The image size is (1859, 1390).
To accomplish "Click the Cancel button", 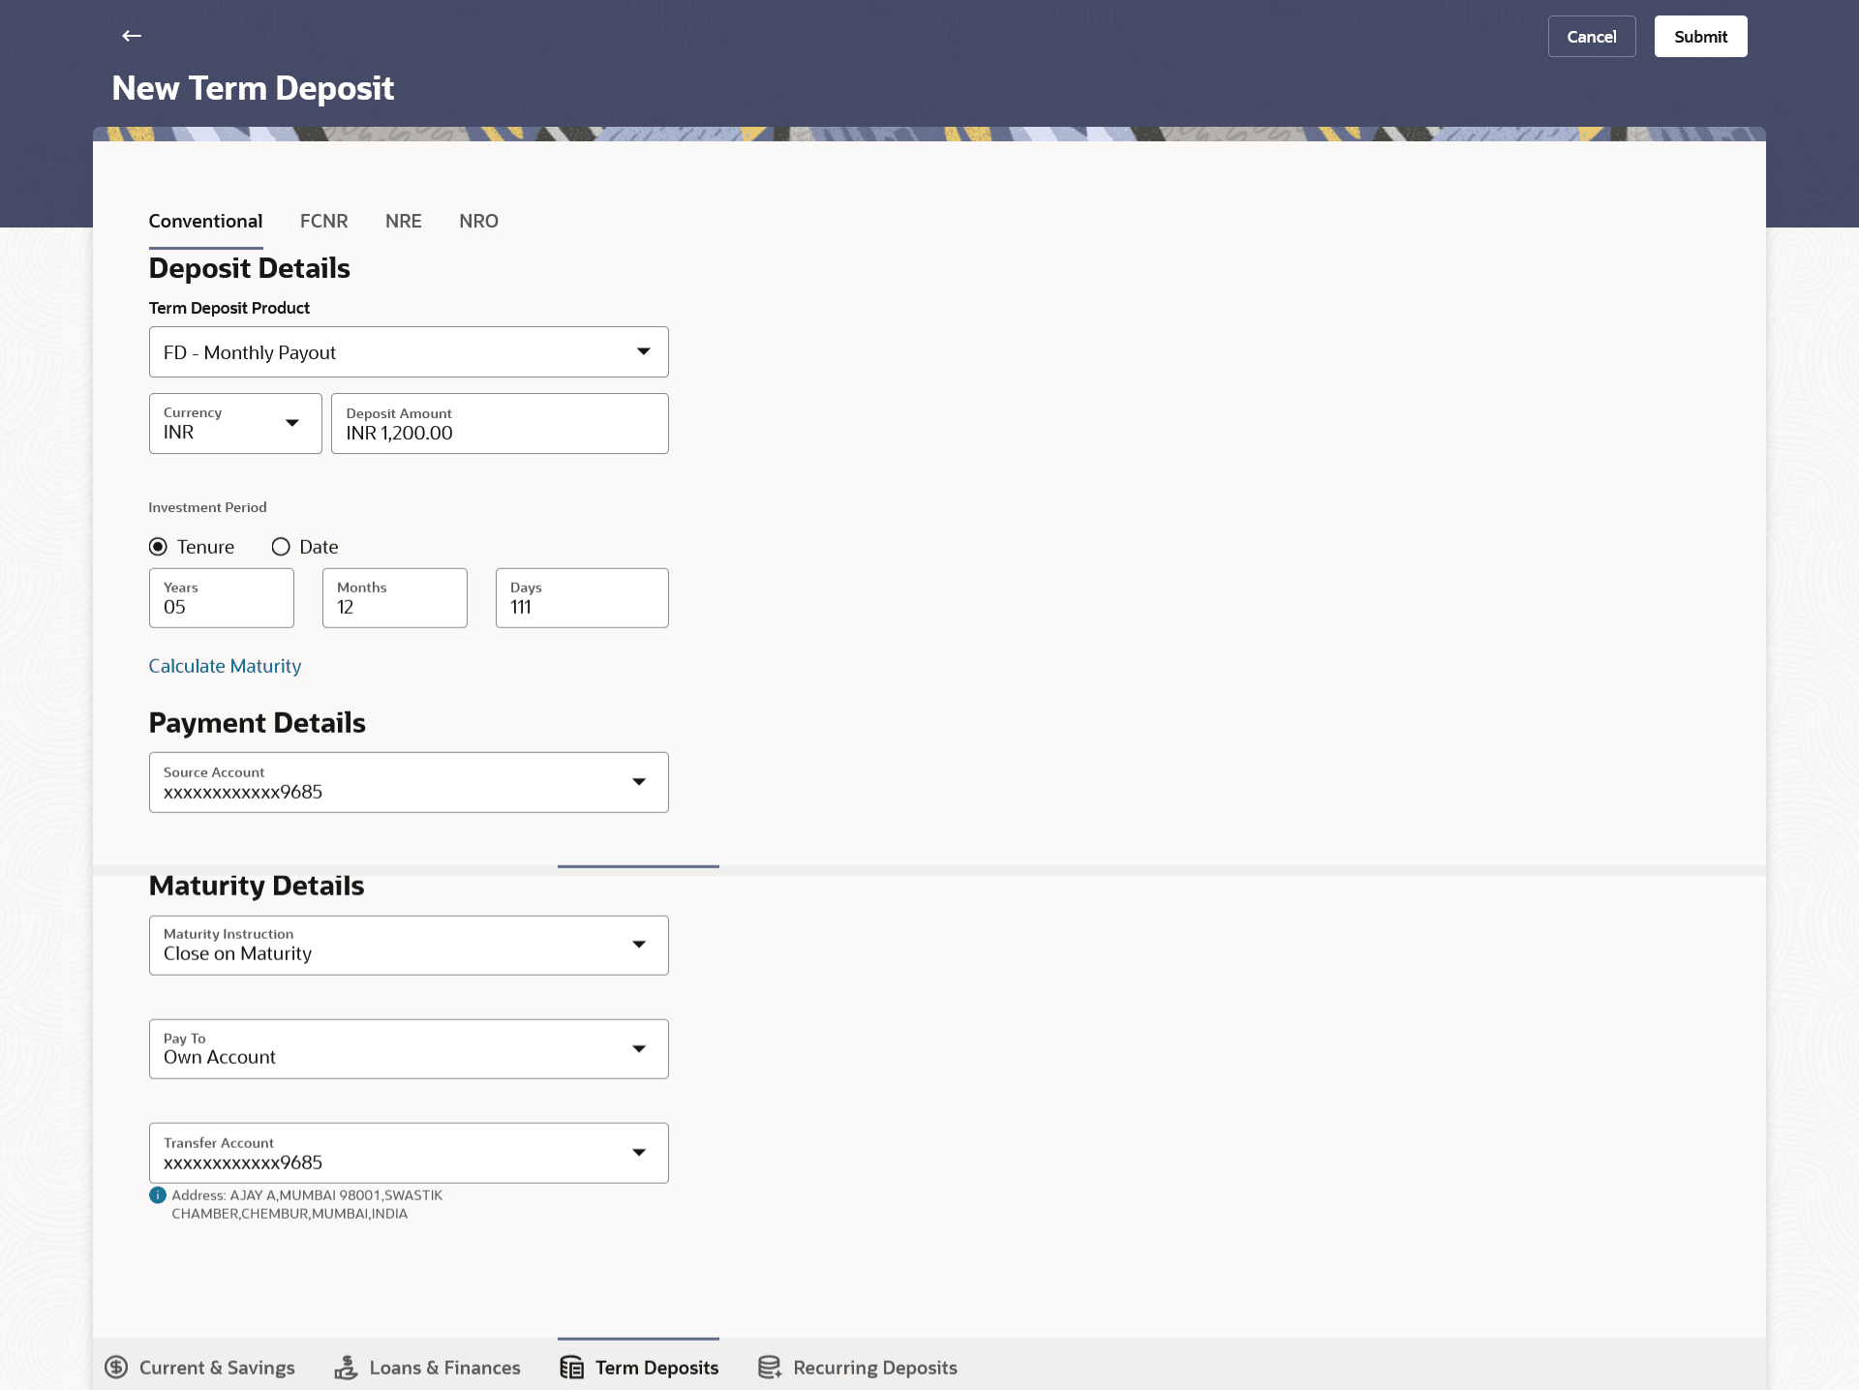I will 1591,37.
